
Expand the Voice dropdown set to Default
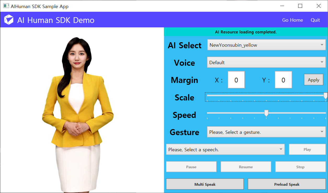[266, 62]
